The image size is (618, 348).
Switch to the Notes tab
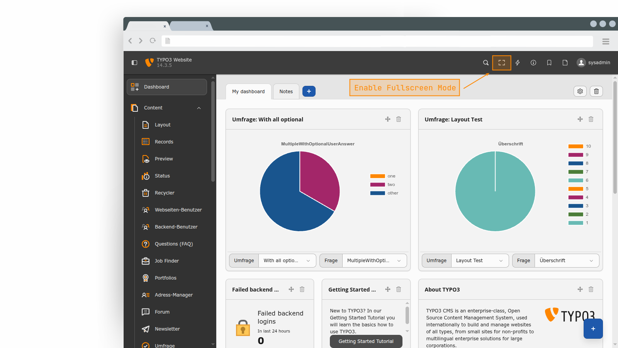click(x=286, y=92)
